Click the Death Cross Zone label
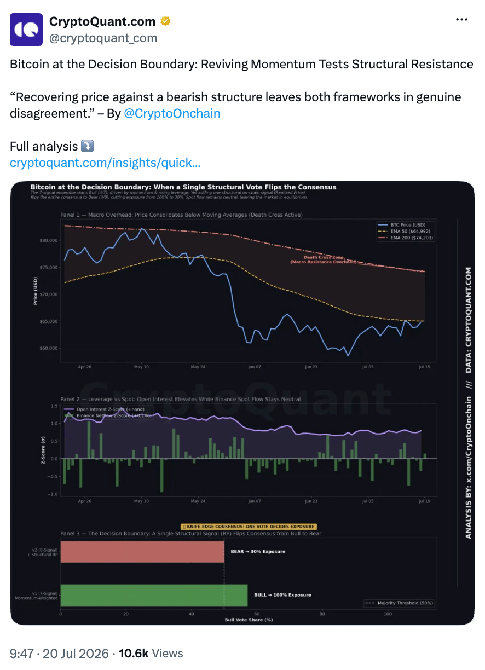Image resolution: width=485 pixels, height=670 pixels. [323, 259]
